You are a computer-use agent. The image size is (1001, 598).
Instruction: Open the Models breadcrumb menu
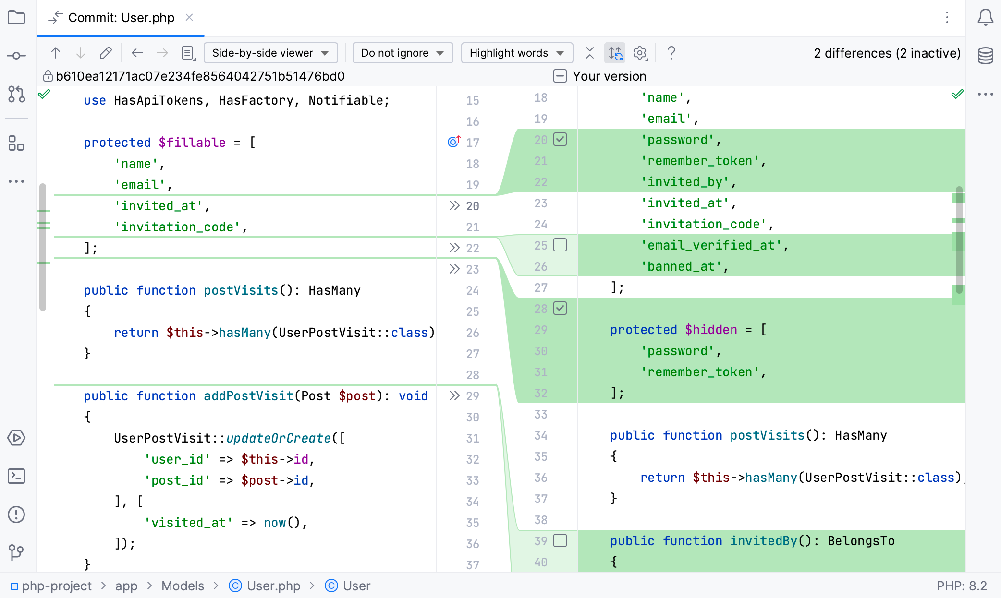(183, 586)
